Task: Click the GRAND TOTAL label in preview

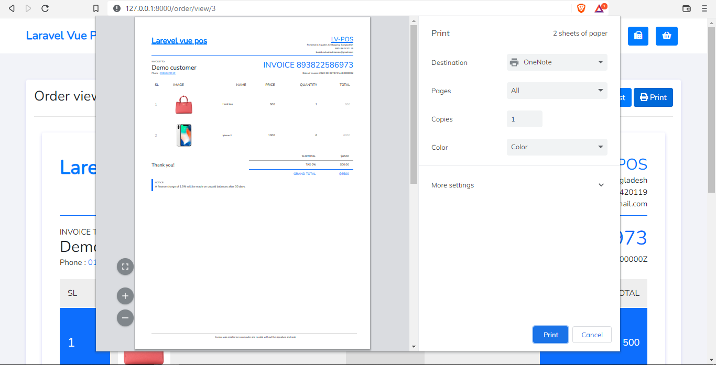Action: (x=305, y=174)
